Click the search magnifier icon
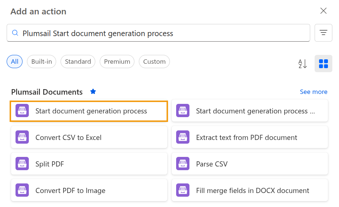Viewport: 339px width, 207px height. tap(15, 33)
